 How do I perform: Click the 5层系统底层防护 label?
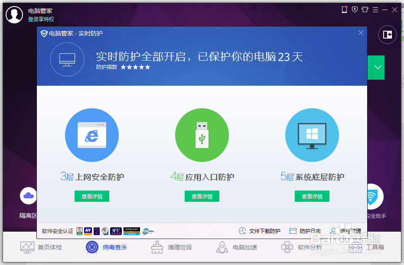(312, 177)
